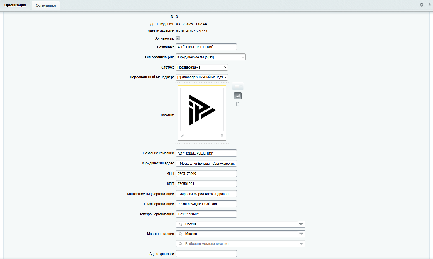Toggle the Активность checkbox

(x=178, y=38)
